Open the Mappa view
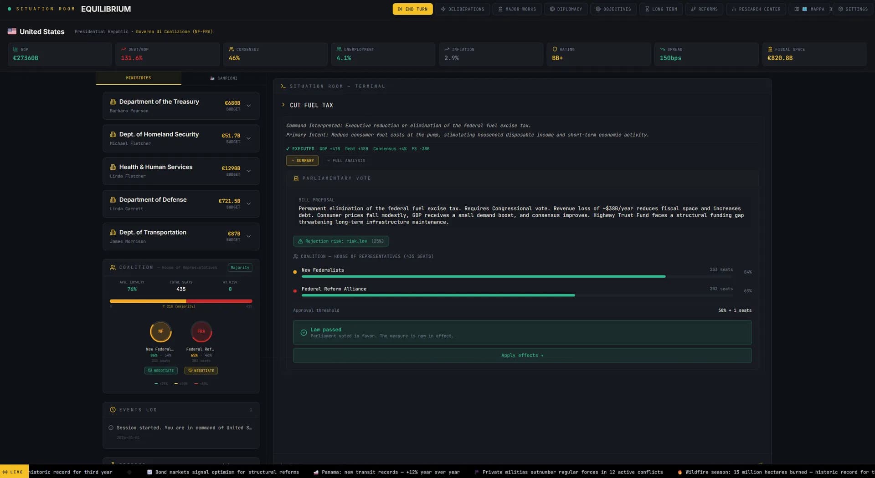The image size is (875, 478). pyautogui.click(x=810, y=9)
